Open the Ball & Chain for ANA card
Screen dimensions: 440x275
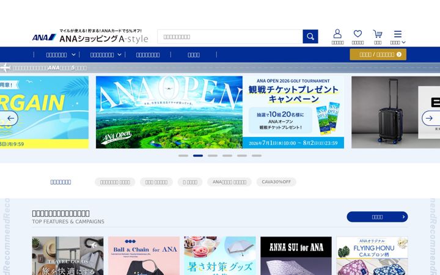pos(144,255)
